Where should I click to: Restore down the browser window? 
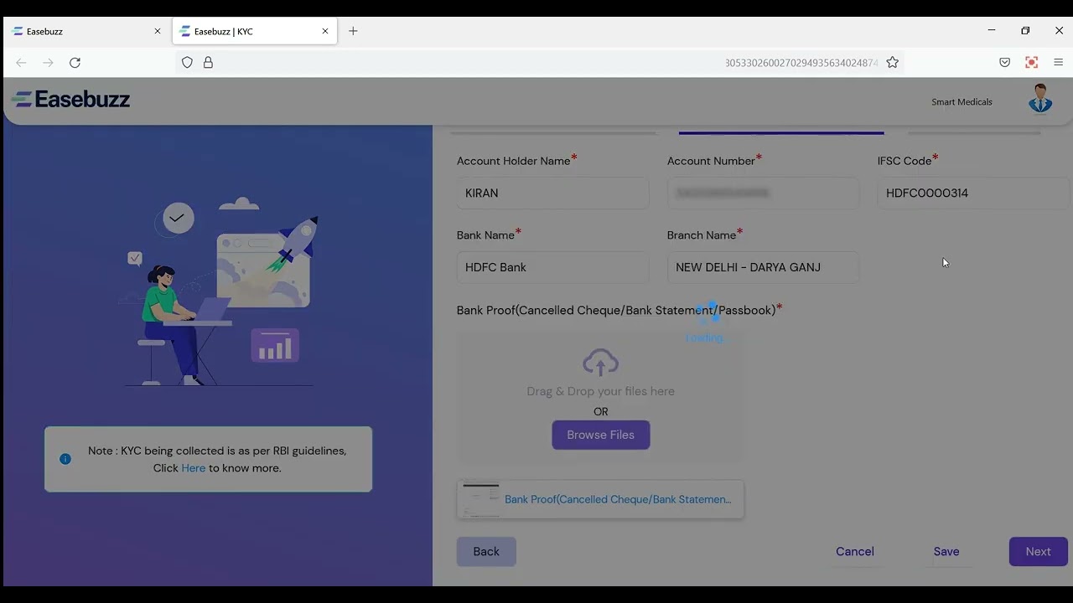1025,30
